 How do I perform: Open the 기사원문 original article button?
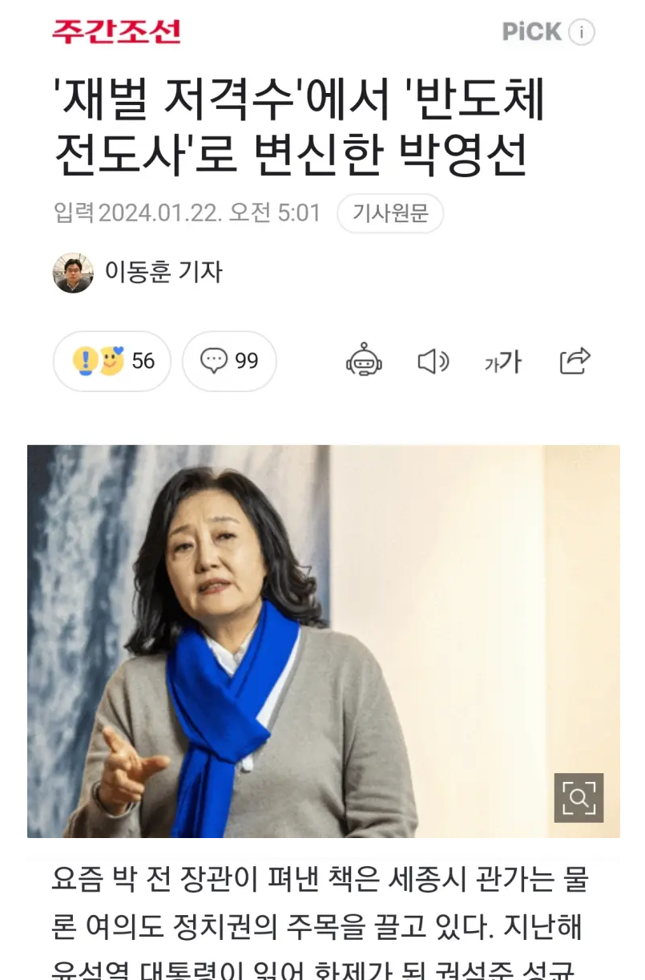(390, 213)
